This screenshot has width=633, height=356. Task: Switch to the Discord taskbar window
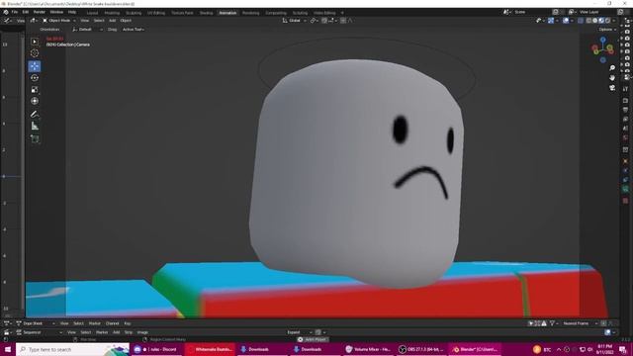(x=156, y=349)
